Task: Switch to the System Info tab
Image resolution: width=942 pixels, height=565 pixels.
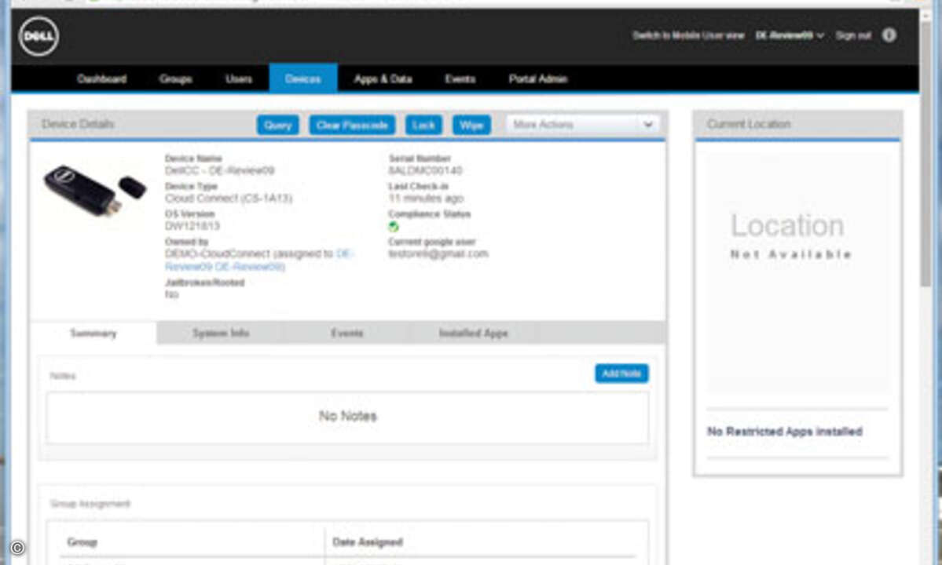Action: [x=221, y=333]
